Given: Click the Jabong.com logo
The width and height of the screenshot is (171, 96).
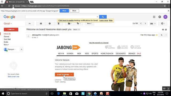Looking at the screenshot, I should 68,47.
